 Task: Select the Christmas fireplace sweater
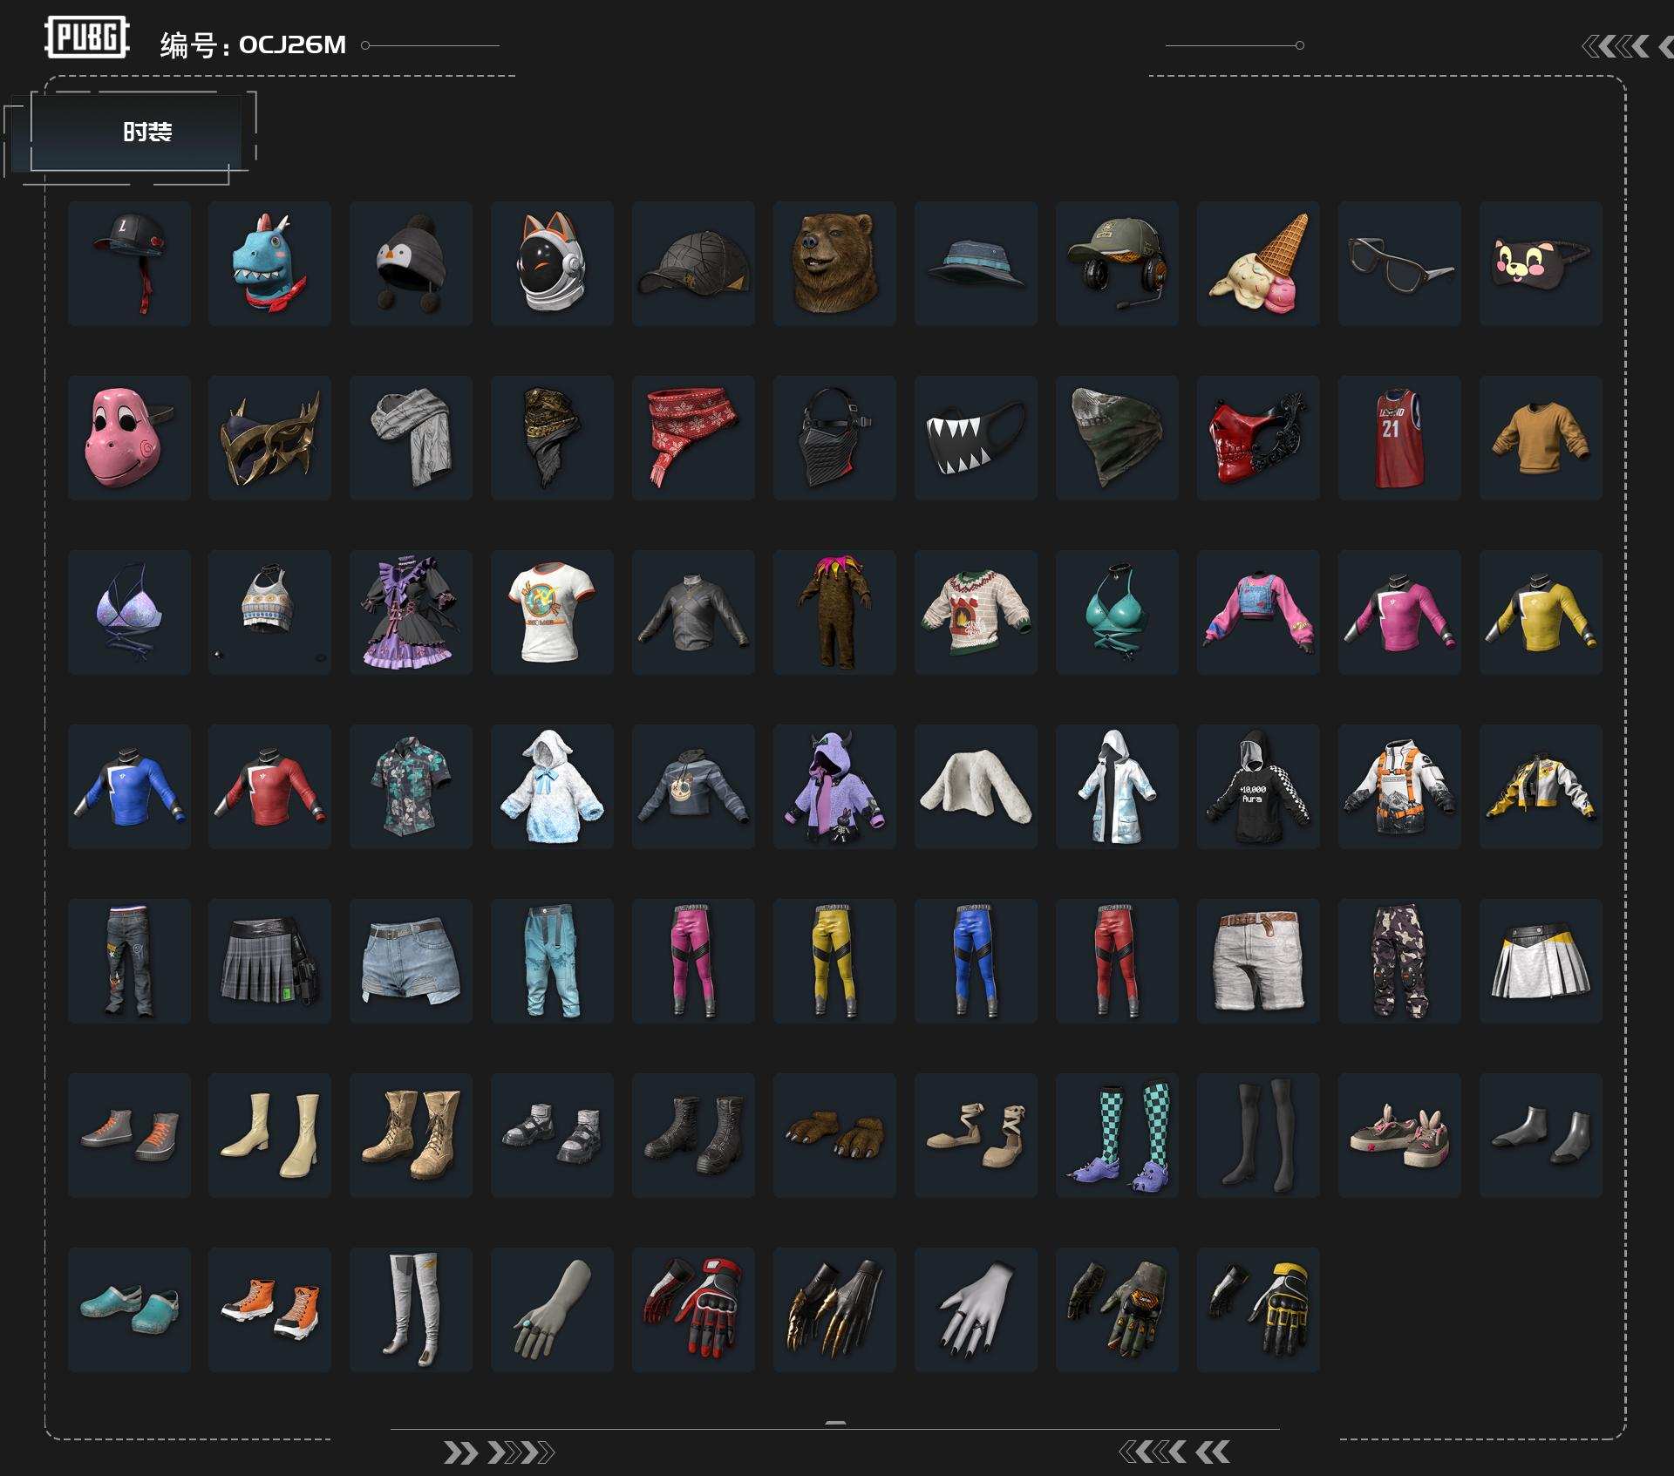(976, 612)
